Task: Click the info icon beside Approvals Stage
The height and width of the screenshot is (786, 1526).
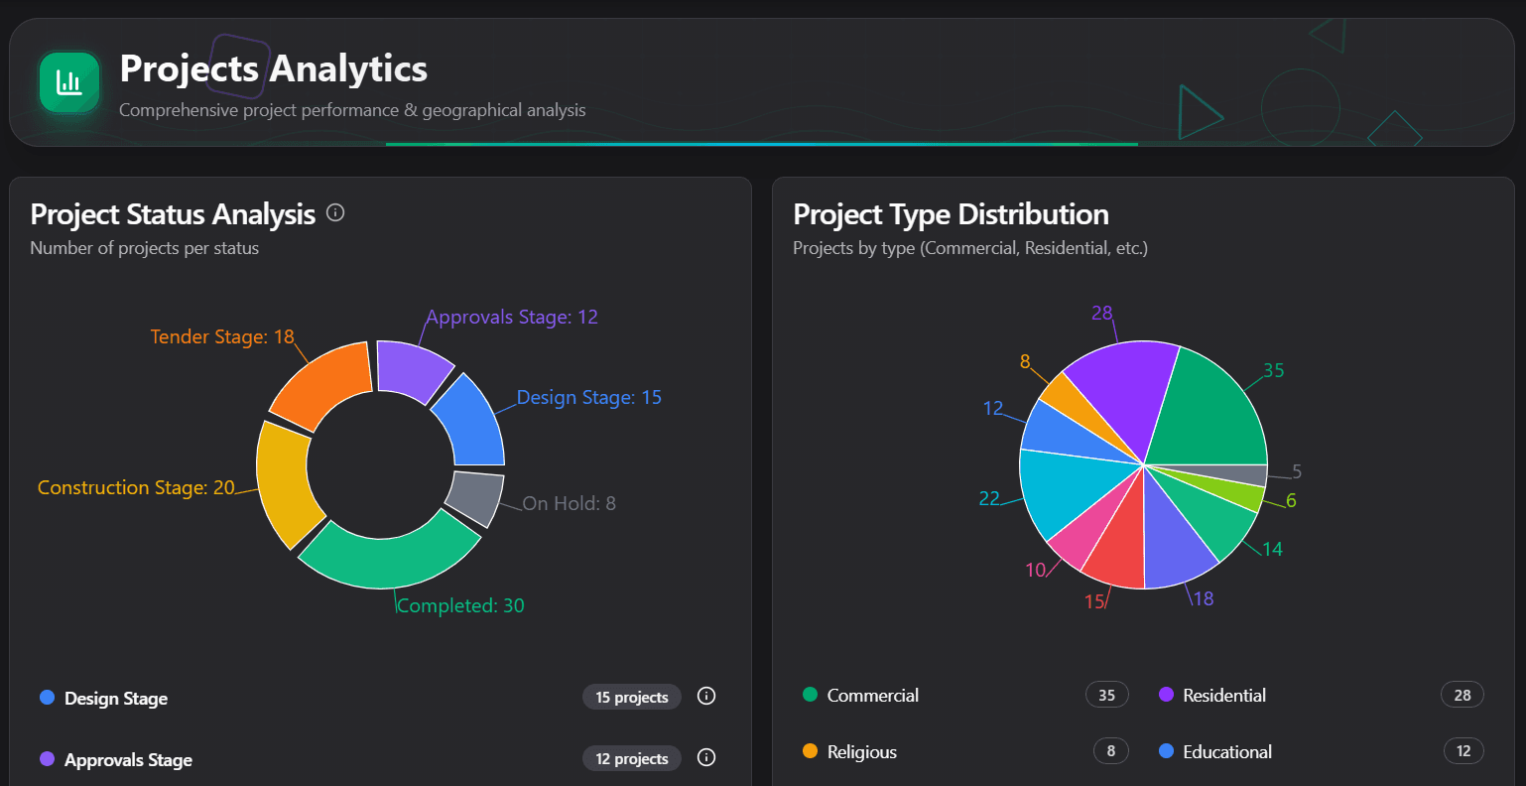Action: (705, 758)
